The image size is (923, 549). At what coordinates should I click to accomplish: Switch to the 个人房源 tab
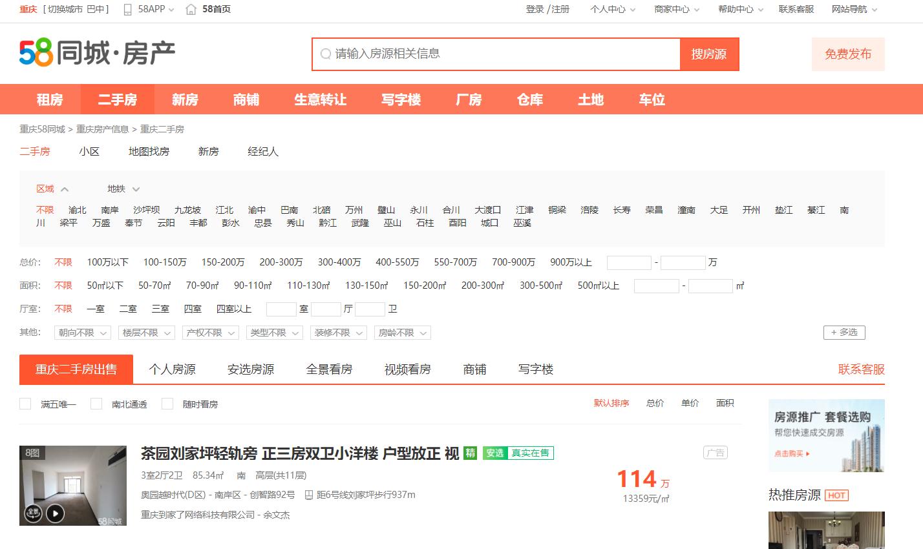pyautogui.click(x=173, y=369)
